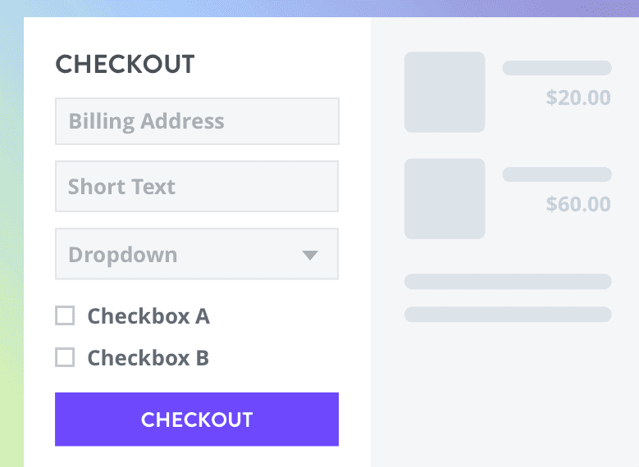Viewport: 639px width, 467px height.
Task: Click the CHECKOUT heading text
Action: tap(125, 64)
